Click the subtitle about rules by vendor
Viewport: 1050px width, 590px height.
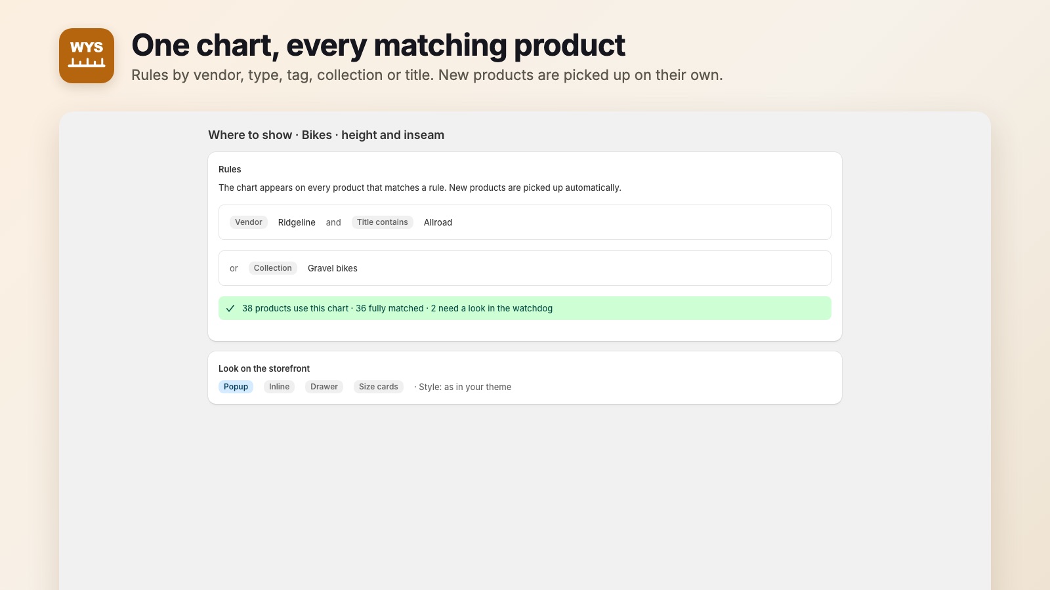[x=427, y=75]
